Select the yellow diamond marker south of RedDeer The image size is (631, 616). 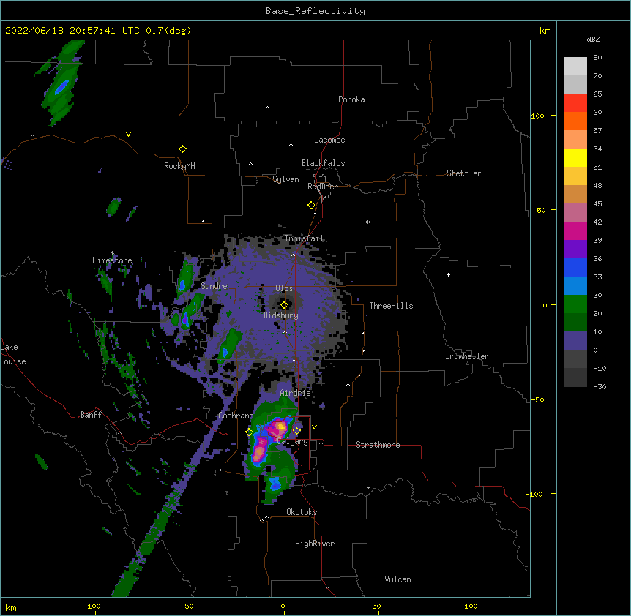312,206
